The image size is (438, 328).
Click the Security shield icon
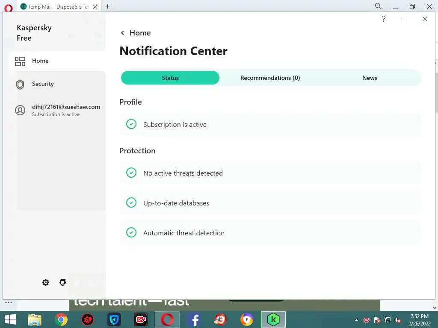tap(20, 85)
